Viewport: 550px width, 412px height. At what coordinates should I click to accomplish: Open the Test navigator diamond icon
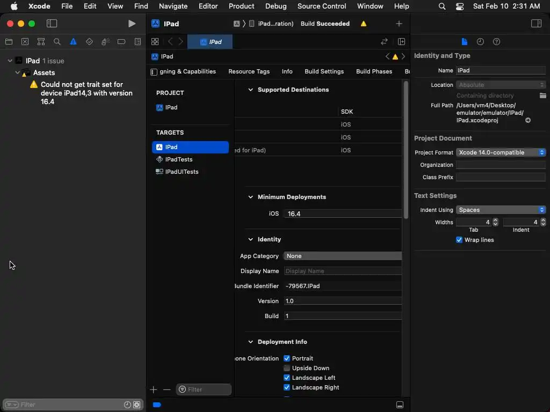click(x=89, y=42)
